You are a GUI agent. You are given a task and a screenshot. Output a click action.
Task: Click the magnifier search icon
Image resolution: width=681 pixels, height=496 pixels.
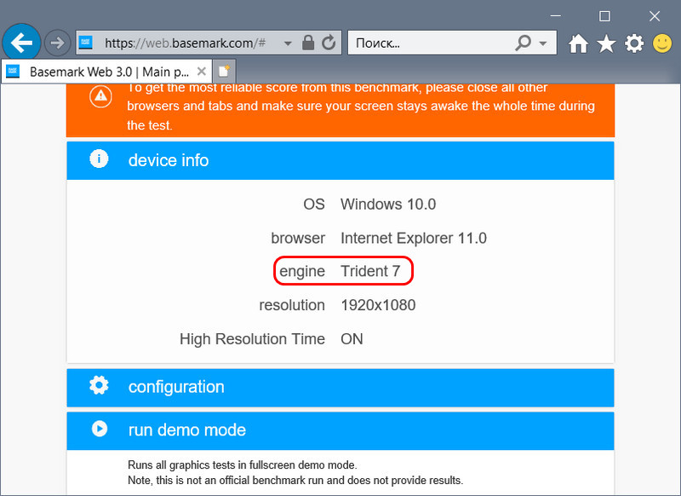coord(524,43)
